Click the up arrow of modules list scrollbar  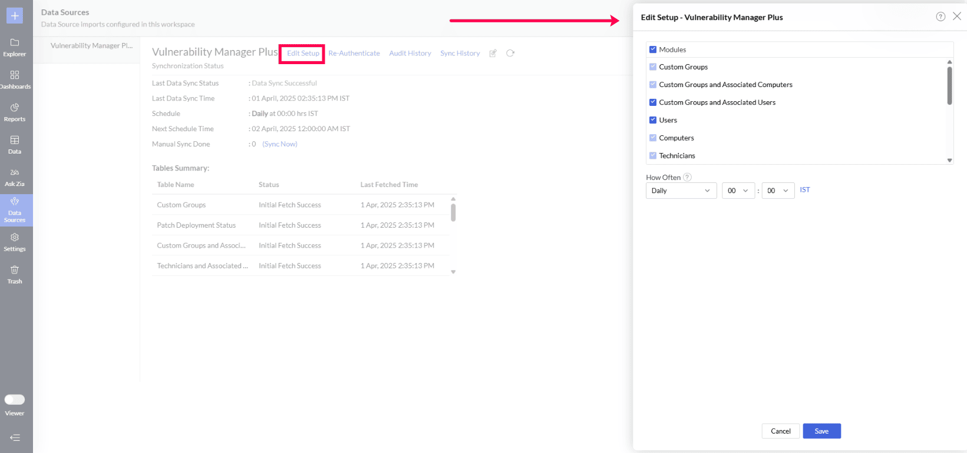click(x=949, y=62)
